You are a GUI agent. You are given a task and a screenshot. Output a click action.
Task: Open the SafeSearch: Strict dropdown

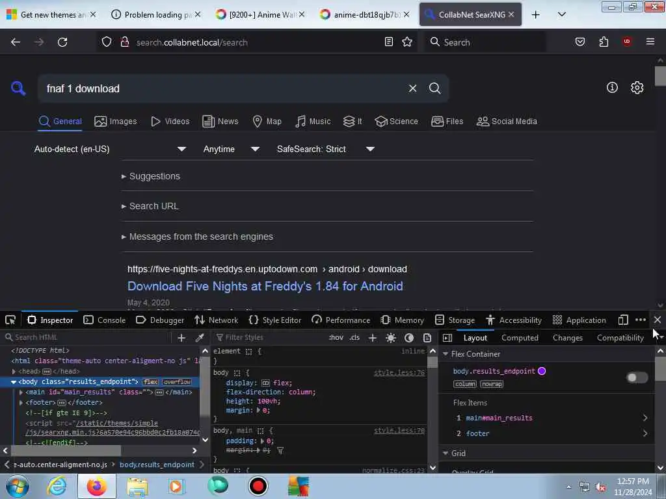tap(325, 149)
